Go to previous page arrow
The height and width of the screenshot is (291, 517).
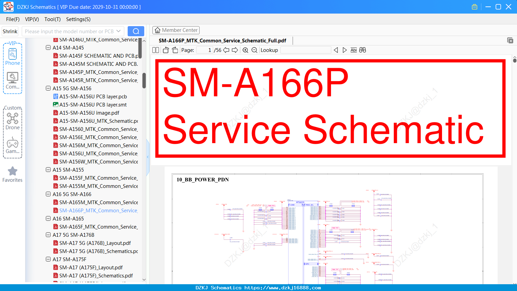[x=226, y=50]
